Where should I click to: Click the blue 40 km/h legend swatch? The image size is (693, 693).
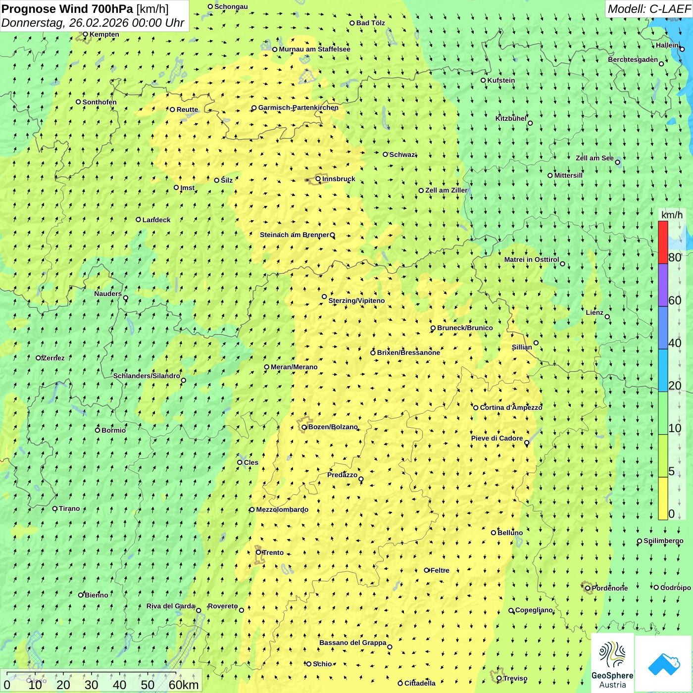tap(663, 328)
